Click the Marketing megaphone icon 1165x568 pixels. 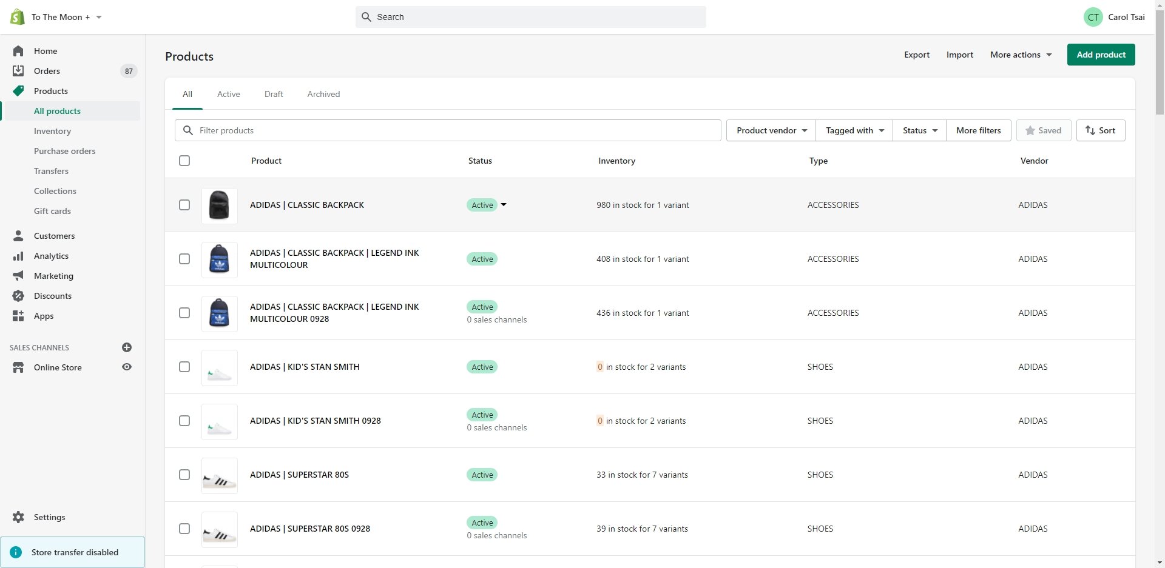18,276
